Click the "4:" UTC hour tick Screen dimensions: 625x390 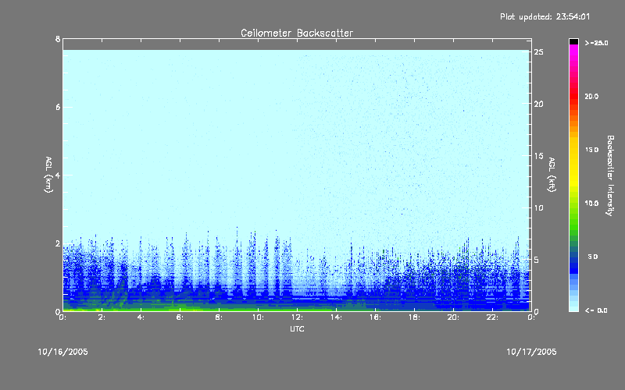pos(141,317)
